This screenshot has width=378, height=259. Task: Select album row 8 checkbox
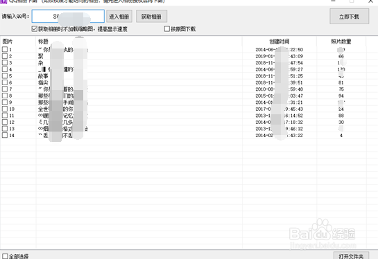point(5,96)
